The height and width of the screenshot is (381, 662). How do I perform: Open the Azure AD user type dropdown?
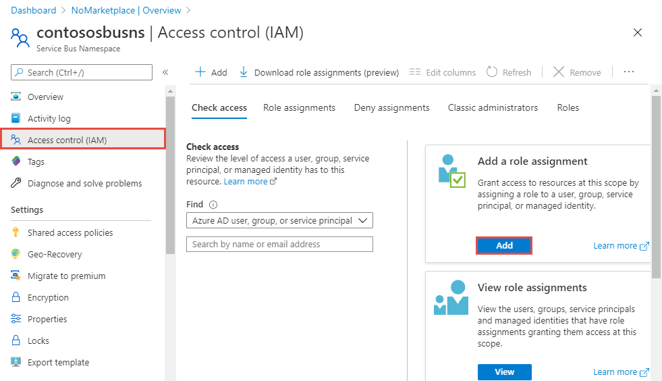pyautogui.click(x=279, y=220)
